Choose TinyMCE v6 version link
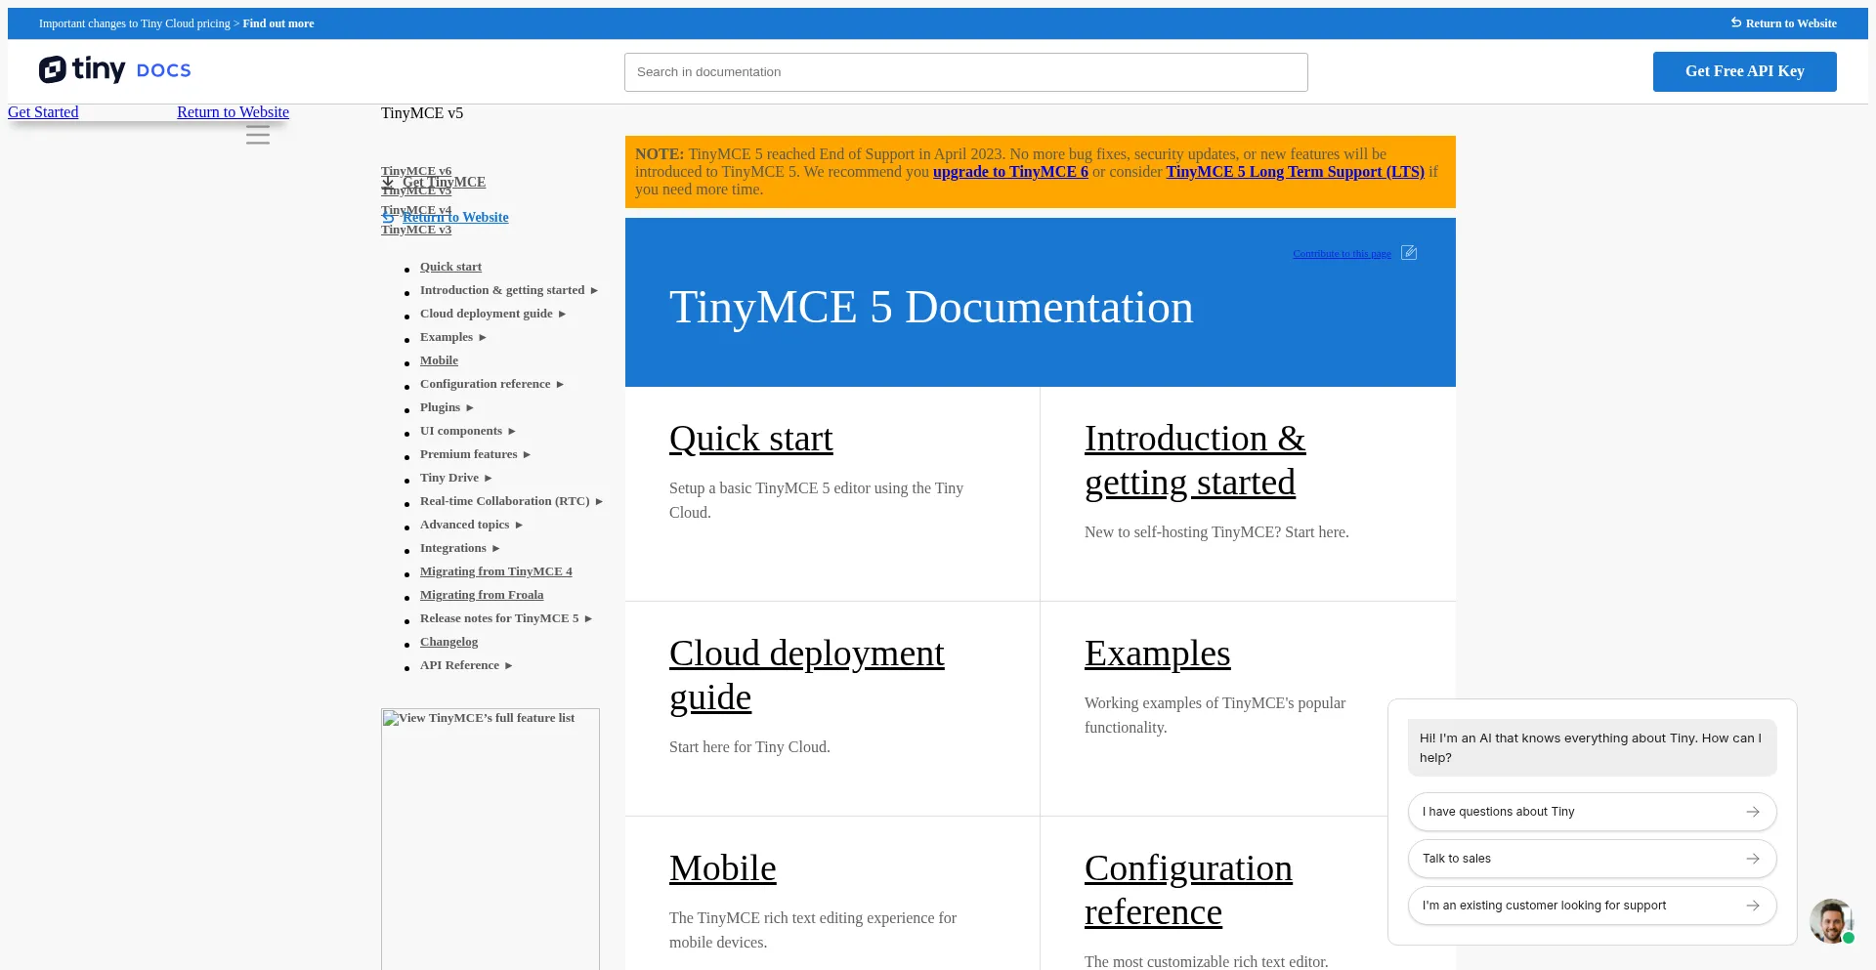The image size is (1876, 970). coord(416,171)
